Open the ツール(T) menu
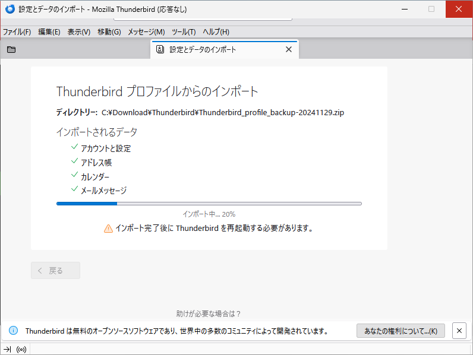 pos(184,32)
